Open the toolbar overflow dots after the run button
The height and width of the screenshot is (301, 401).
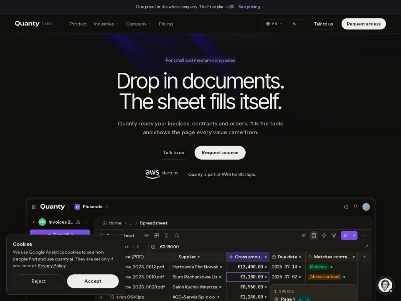(363, 235)
